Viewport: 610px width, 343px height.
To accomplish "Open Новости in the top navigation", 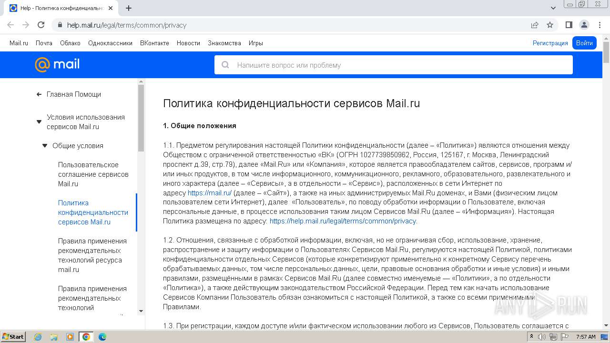I will [188, 43].
